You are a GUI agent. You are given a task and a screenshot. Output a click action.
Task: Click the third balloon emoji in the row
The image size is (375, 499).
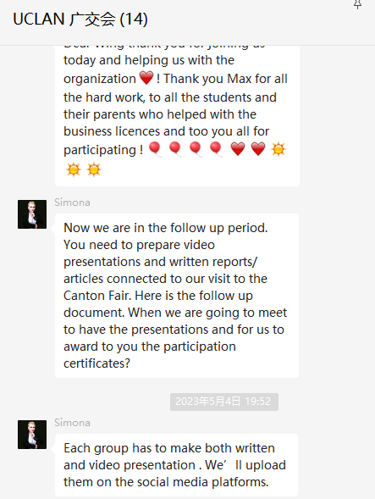(x=196, y=149)
